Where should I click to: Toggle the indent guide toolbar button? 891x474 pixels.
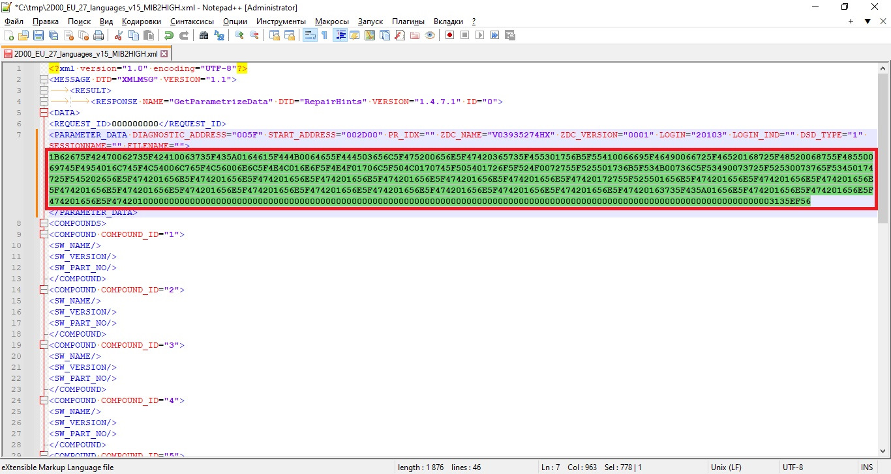(x=340, y=35)
